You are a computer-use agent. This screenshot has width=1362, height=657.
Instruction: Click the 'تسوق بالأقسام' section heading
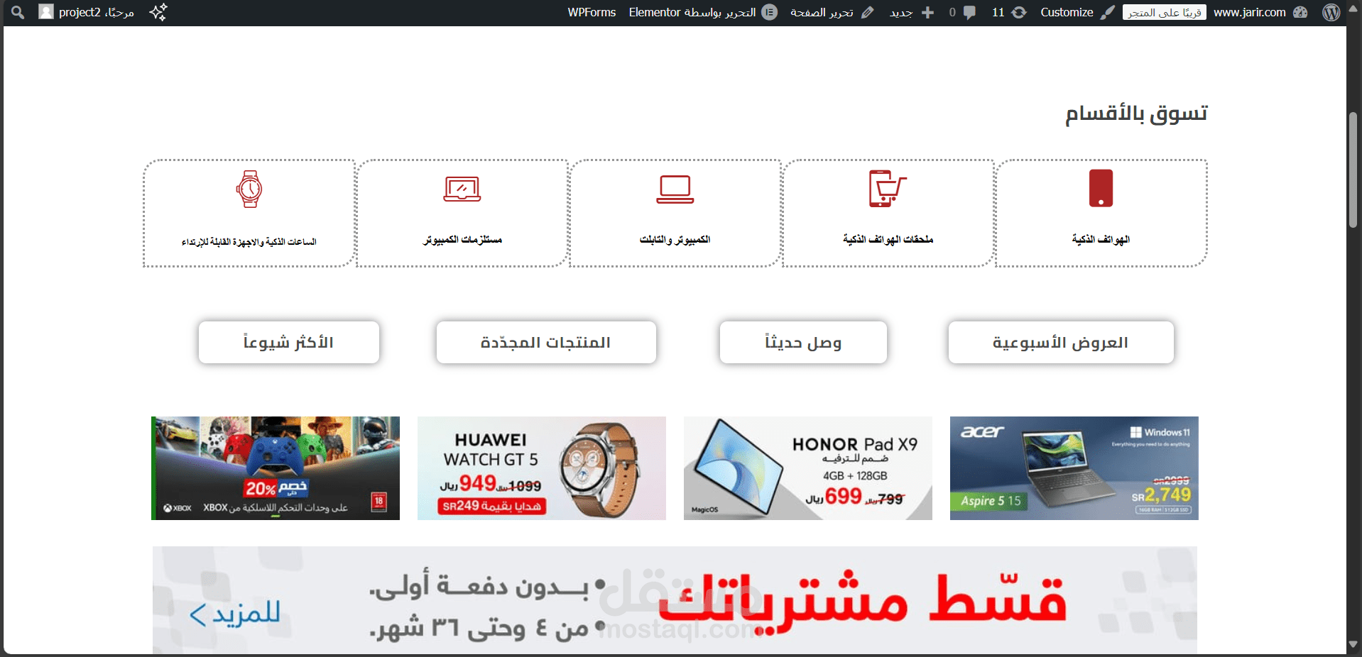point(1136,114)
